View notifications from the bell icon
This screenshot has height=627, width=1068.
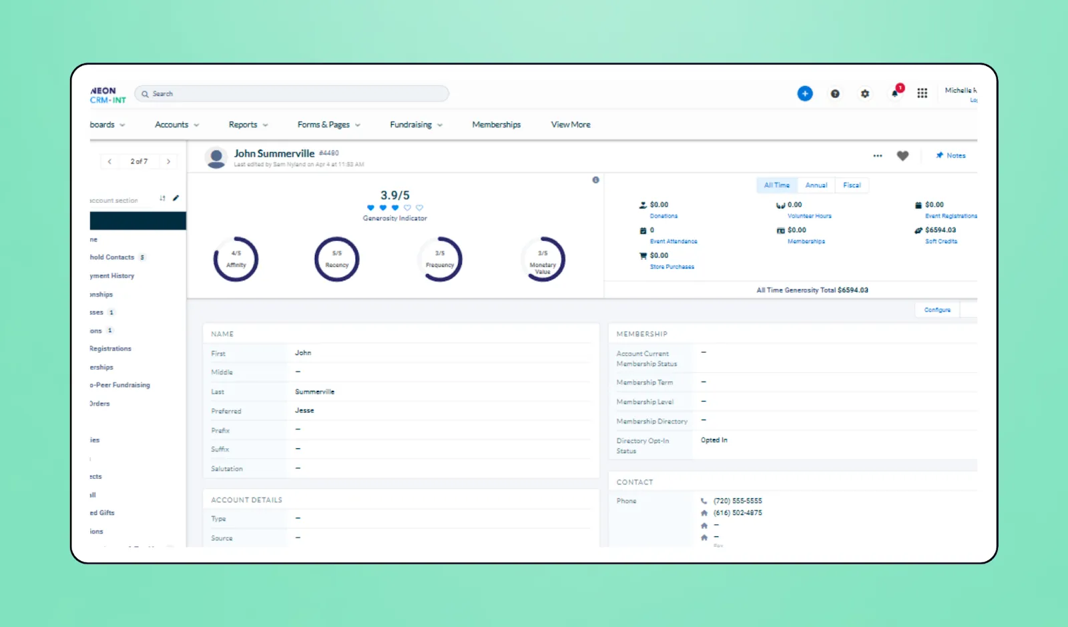(894, 93)
